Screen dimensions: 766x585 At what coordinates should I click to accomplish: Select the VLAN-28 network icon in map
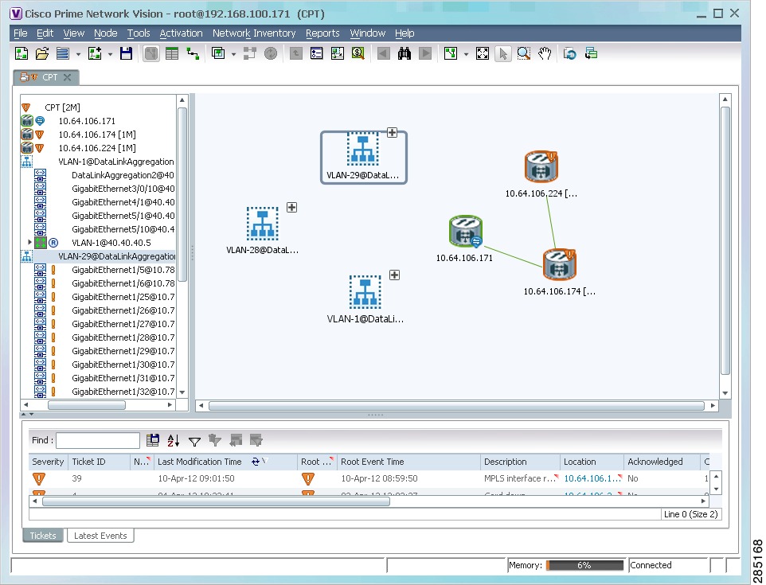[x=262, y=223]
